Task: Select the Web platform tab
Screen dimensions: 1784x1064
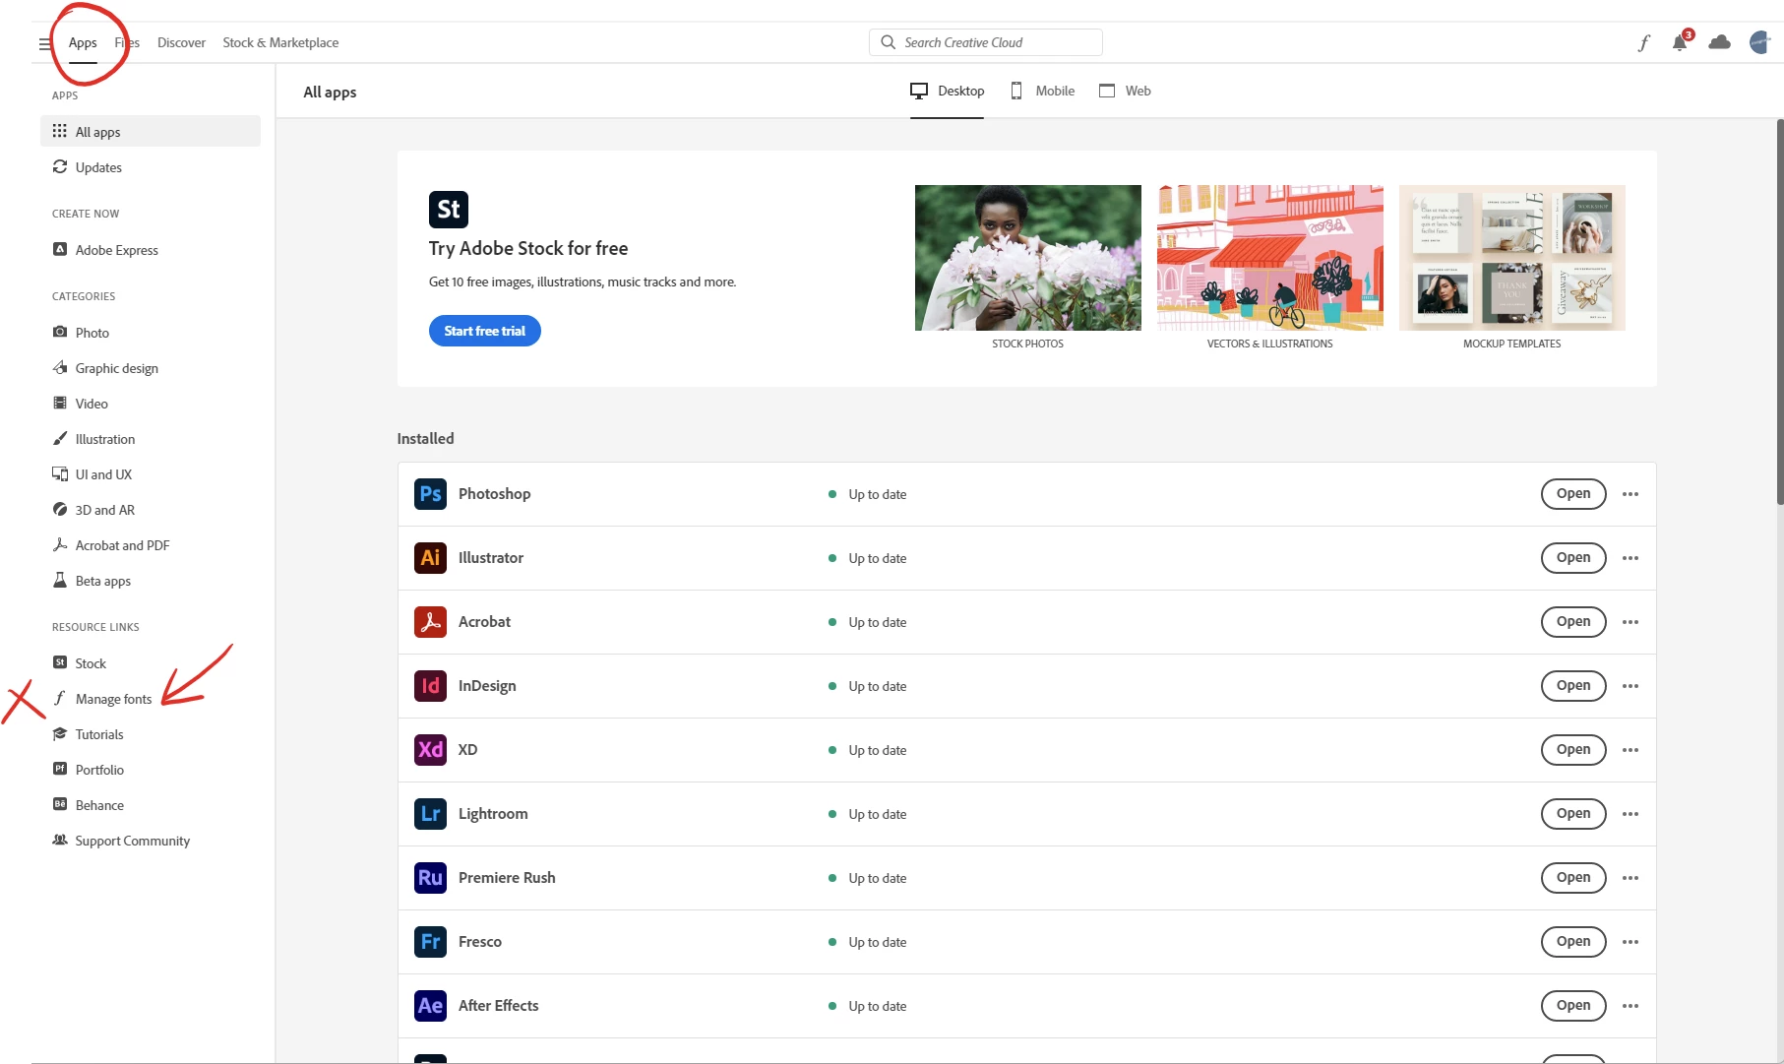Action: (1125, 91)
